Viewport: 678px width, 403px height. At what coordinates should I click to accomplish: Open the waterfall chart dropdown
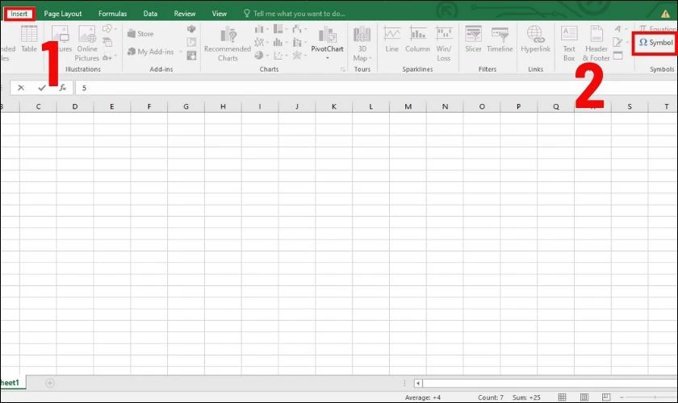pos(299,29)
